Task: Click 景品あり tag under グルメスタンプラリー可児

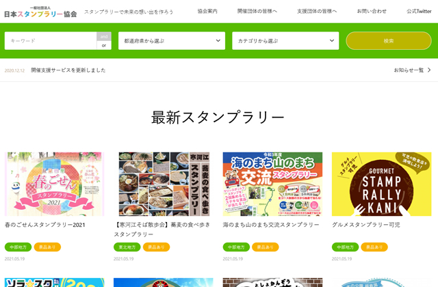Action: pyautogui.click(x=374, y=247)
